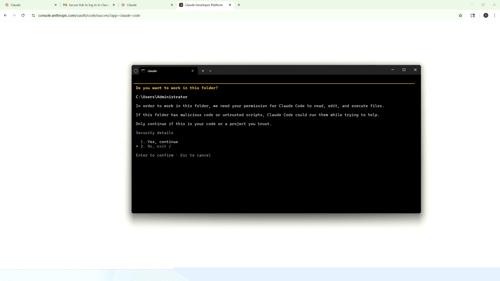The height and width of the screenshot is (281, 500).
Task: Click the browser back arrow
Action: point(6,15)
